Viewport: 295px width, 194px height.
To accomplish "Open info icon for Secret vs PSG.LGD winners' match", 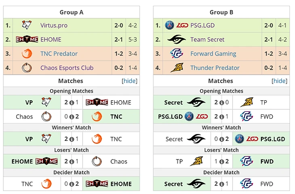I will [x=221, y=139].
